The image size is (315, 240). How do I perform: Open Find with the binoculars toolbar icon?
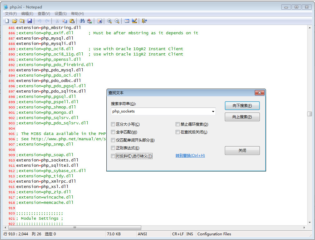(x=82, y=21)
